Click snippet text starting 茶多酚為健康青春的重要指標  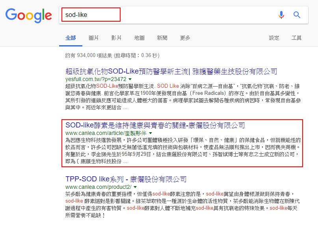pyautogui.click(x=182, y=205)
